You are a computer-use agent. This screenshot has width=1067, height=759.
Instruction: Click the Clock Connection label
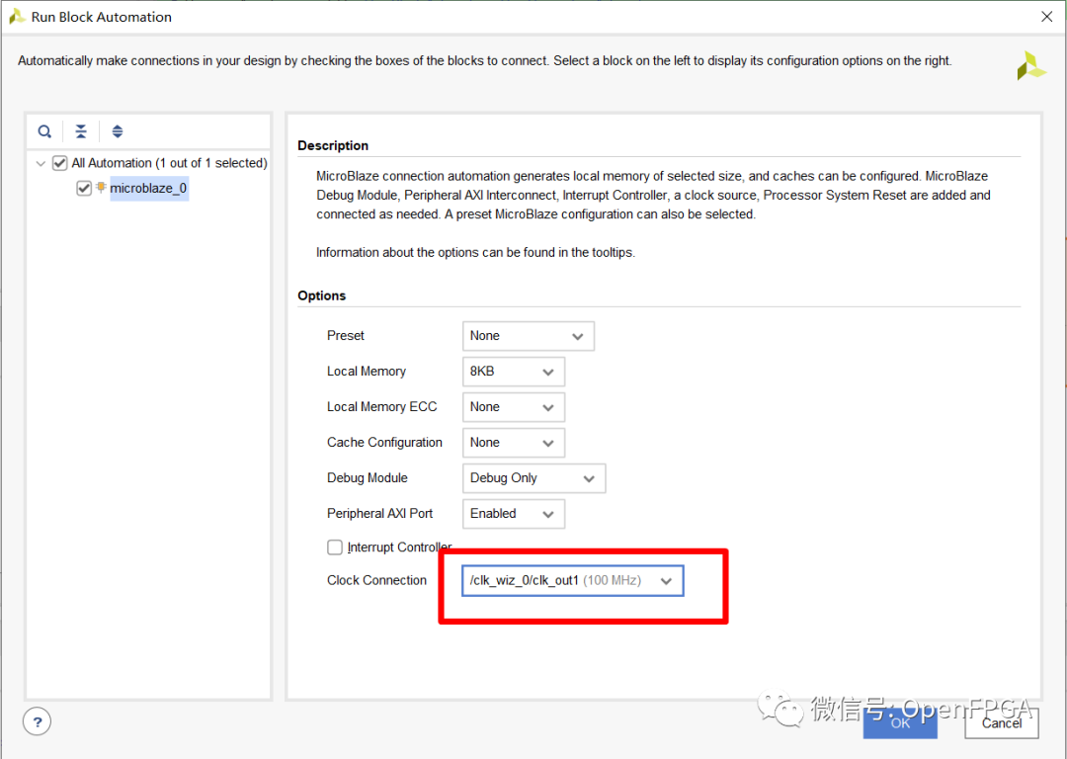pos(376,580)
